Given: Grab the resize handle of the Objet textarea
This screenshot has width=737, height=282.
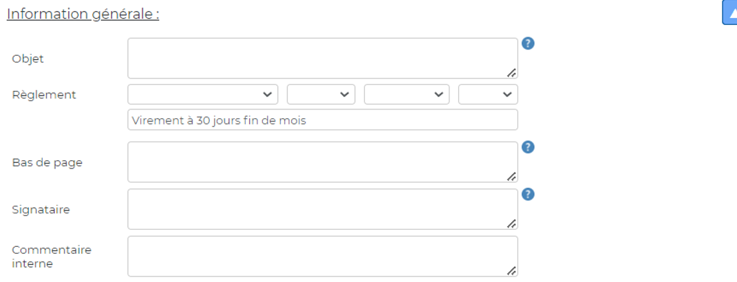Looking at the screenshot, I should (511, 72).
